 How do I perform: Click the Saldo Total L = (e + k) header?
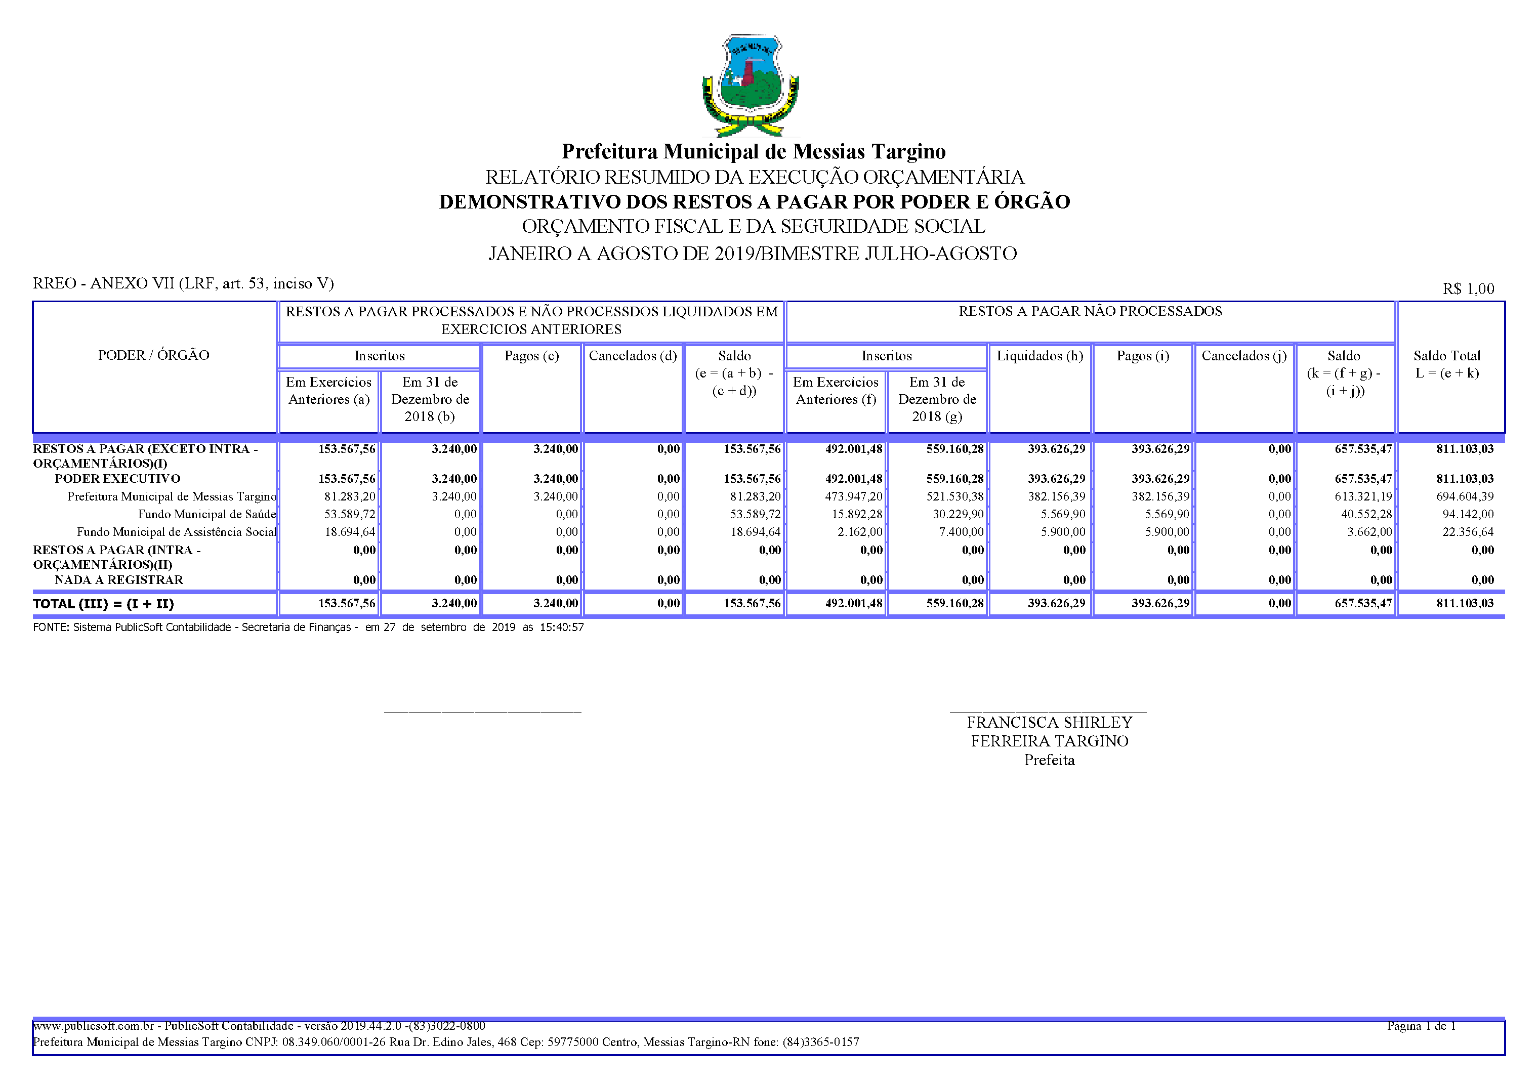click(x=1446, y=364)
